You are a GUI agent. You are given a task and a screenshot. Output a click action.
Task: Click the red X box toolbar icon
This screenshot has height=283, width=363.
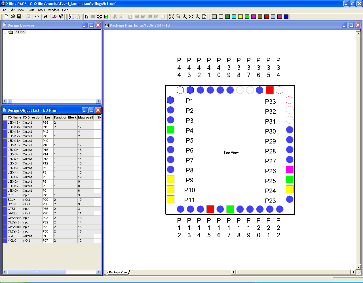[x=100, y=17]
